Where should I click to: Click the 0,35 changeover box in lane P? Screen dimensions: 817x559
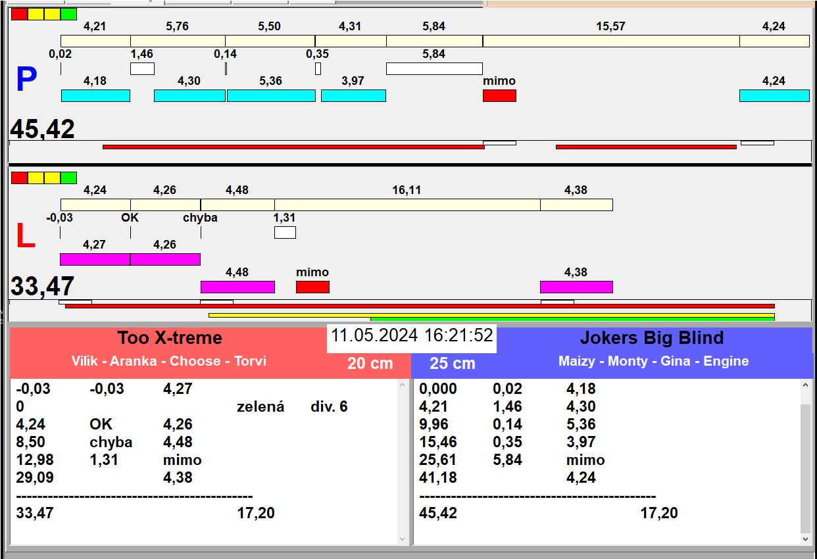[318, 68]
